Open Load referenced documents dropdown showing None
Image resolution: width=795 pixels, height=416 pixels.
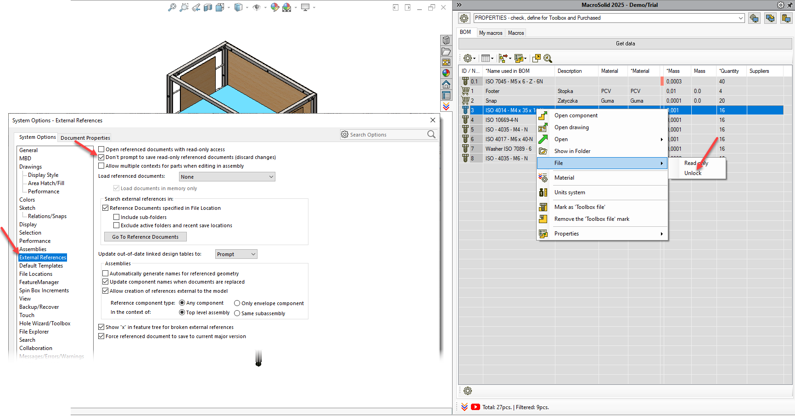(227, 177)
